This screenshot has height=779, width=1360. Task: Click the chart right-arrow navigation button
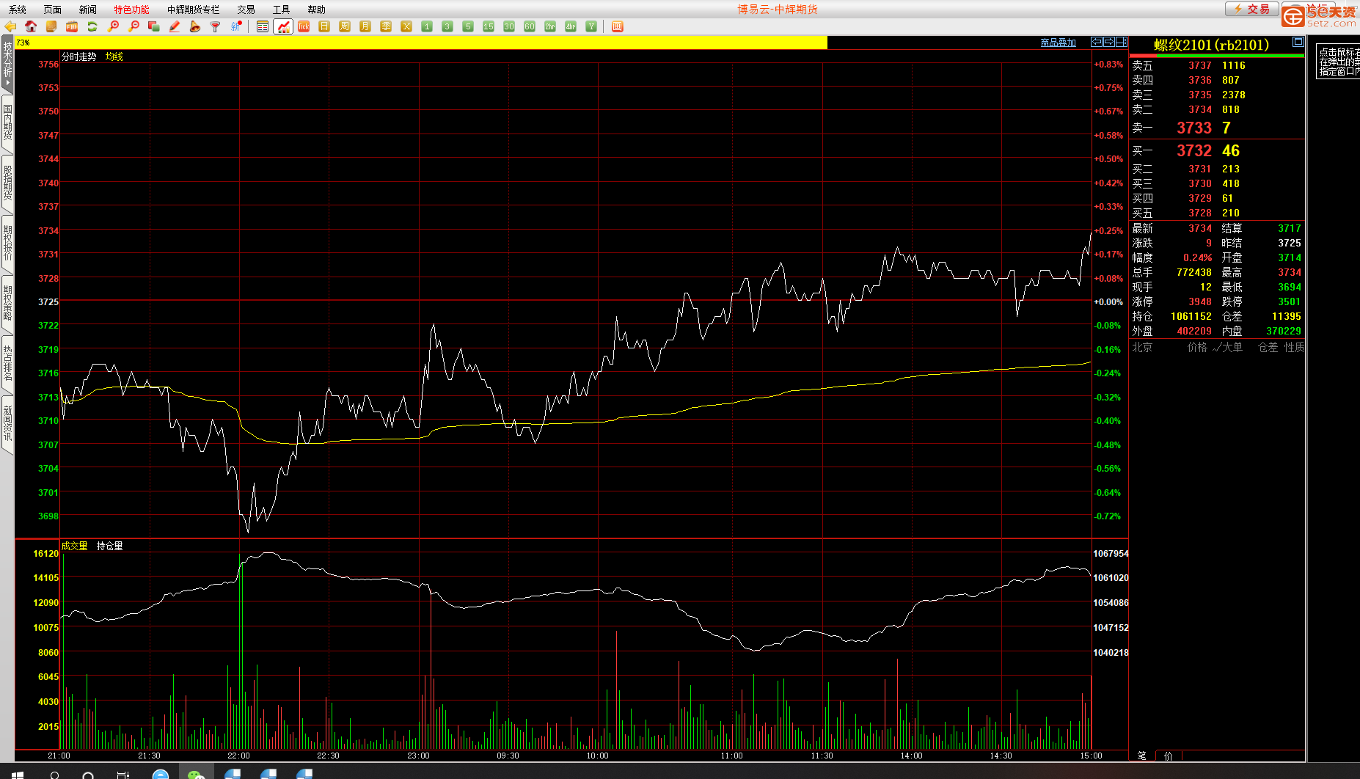1109,42
